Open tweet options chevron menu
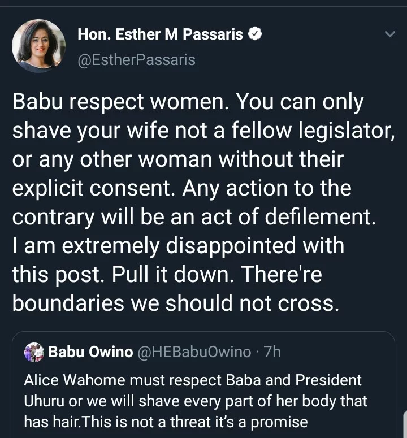 pos(389,35)
